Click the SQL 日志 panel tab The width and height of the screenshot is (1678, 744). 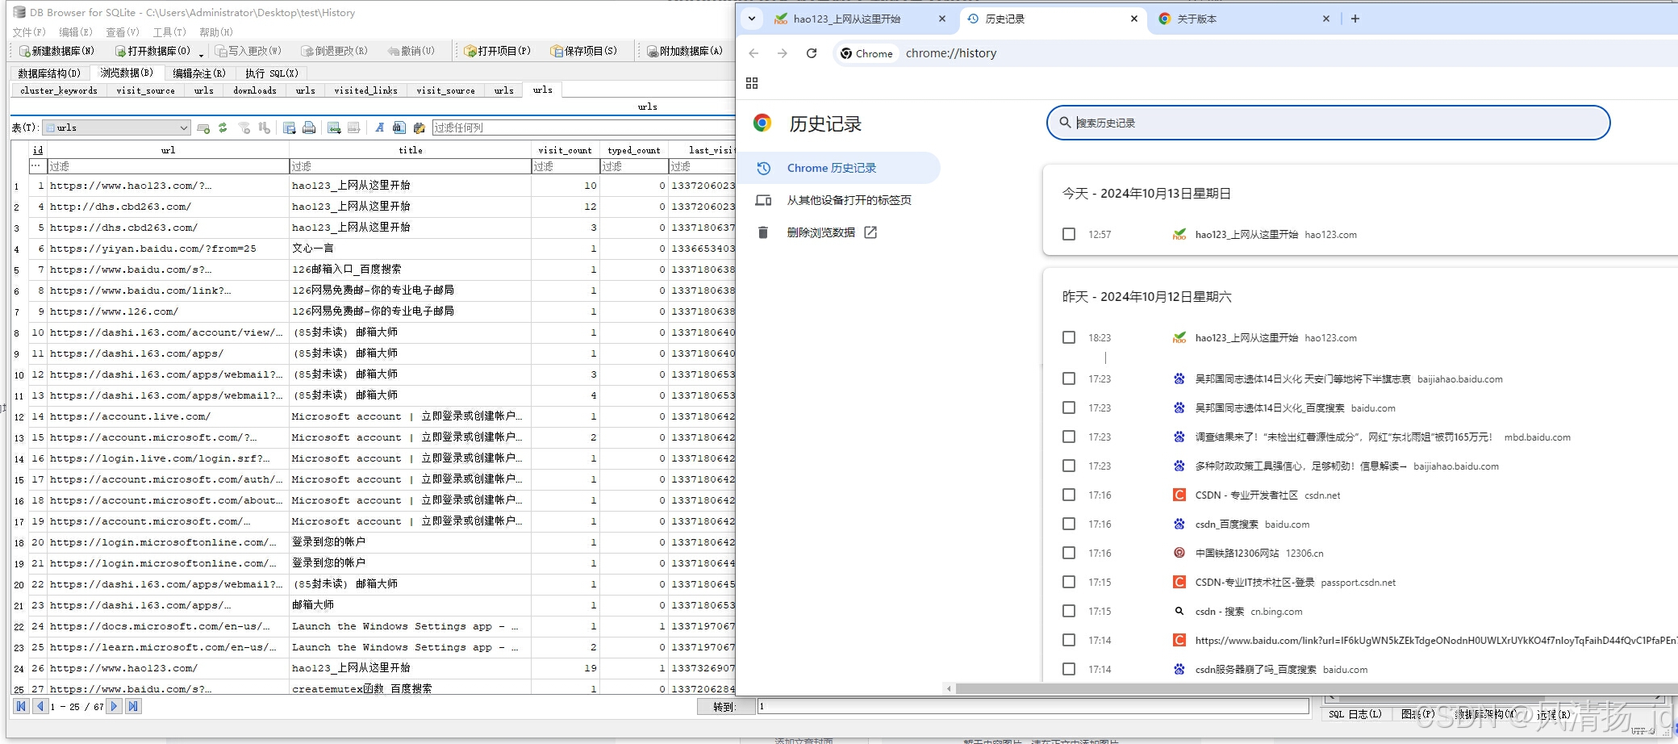(x=1355, y=714)
